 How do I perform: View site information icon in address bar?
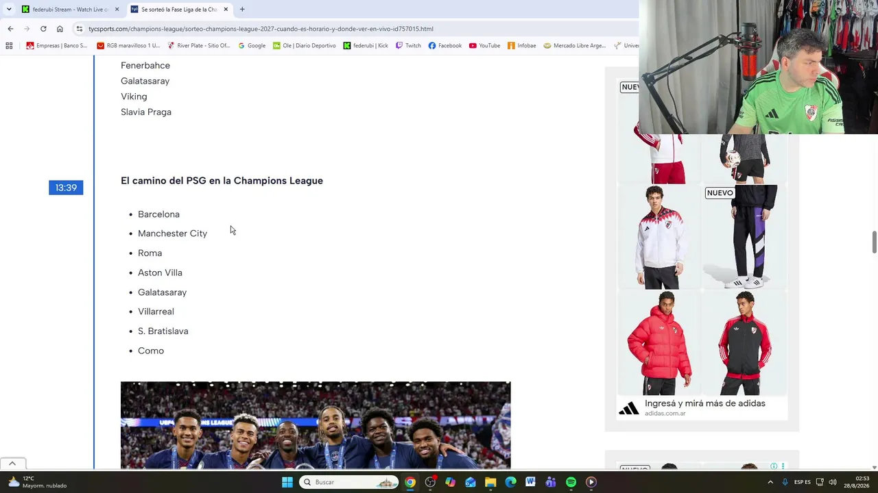[x=80, y=29]
